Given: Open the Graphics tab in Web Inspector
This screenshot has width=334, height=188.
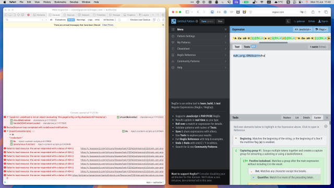Looking at the screenshot, I should 129,15.
